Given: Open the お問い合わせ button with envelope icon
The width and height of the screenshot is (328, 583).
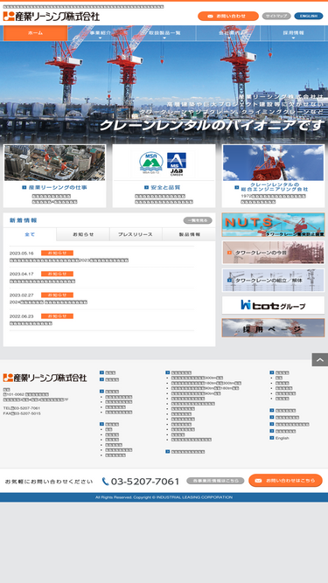Looking at the screenshot, I should [x=228, y=16].
